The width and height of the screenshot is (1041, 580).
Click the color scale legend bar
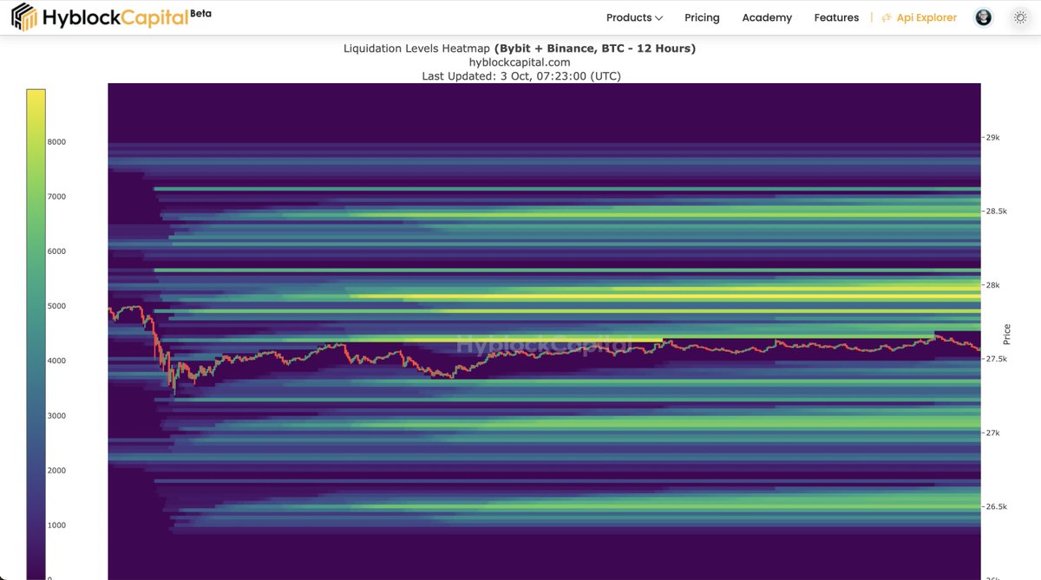point(36,334)
